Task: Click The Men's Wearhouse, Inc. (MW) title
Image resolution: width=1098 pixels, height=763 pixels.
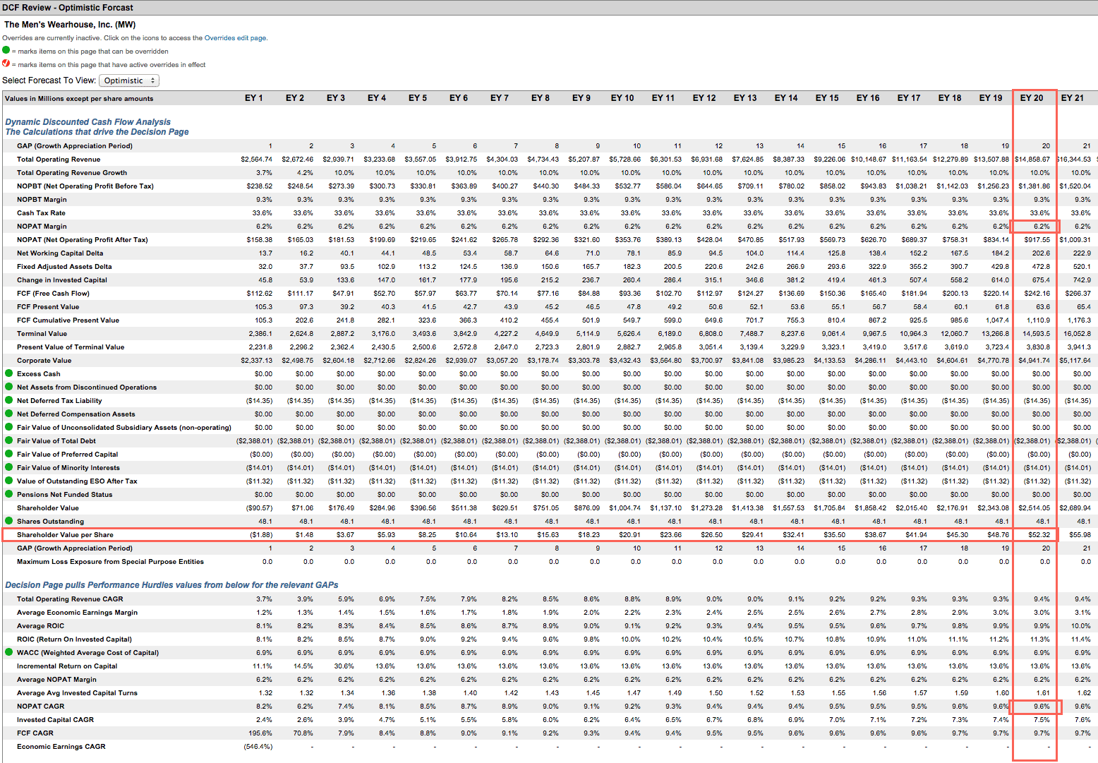Action: coord(70,25)
